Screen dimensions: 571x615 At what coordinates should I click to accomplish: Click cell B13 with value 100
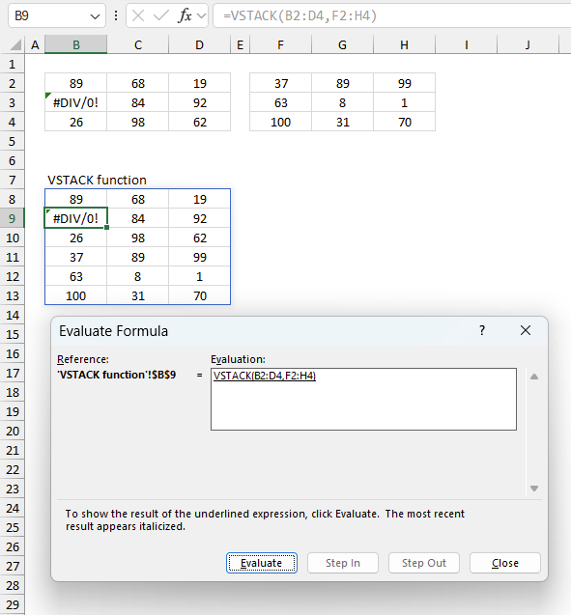[x=75, y=295]
